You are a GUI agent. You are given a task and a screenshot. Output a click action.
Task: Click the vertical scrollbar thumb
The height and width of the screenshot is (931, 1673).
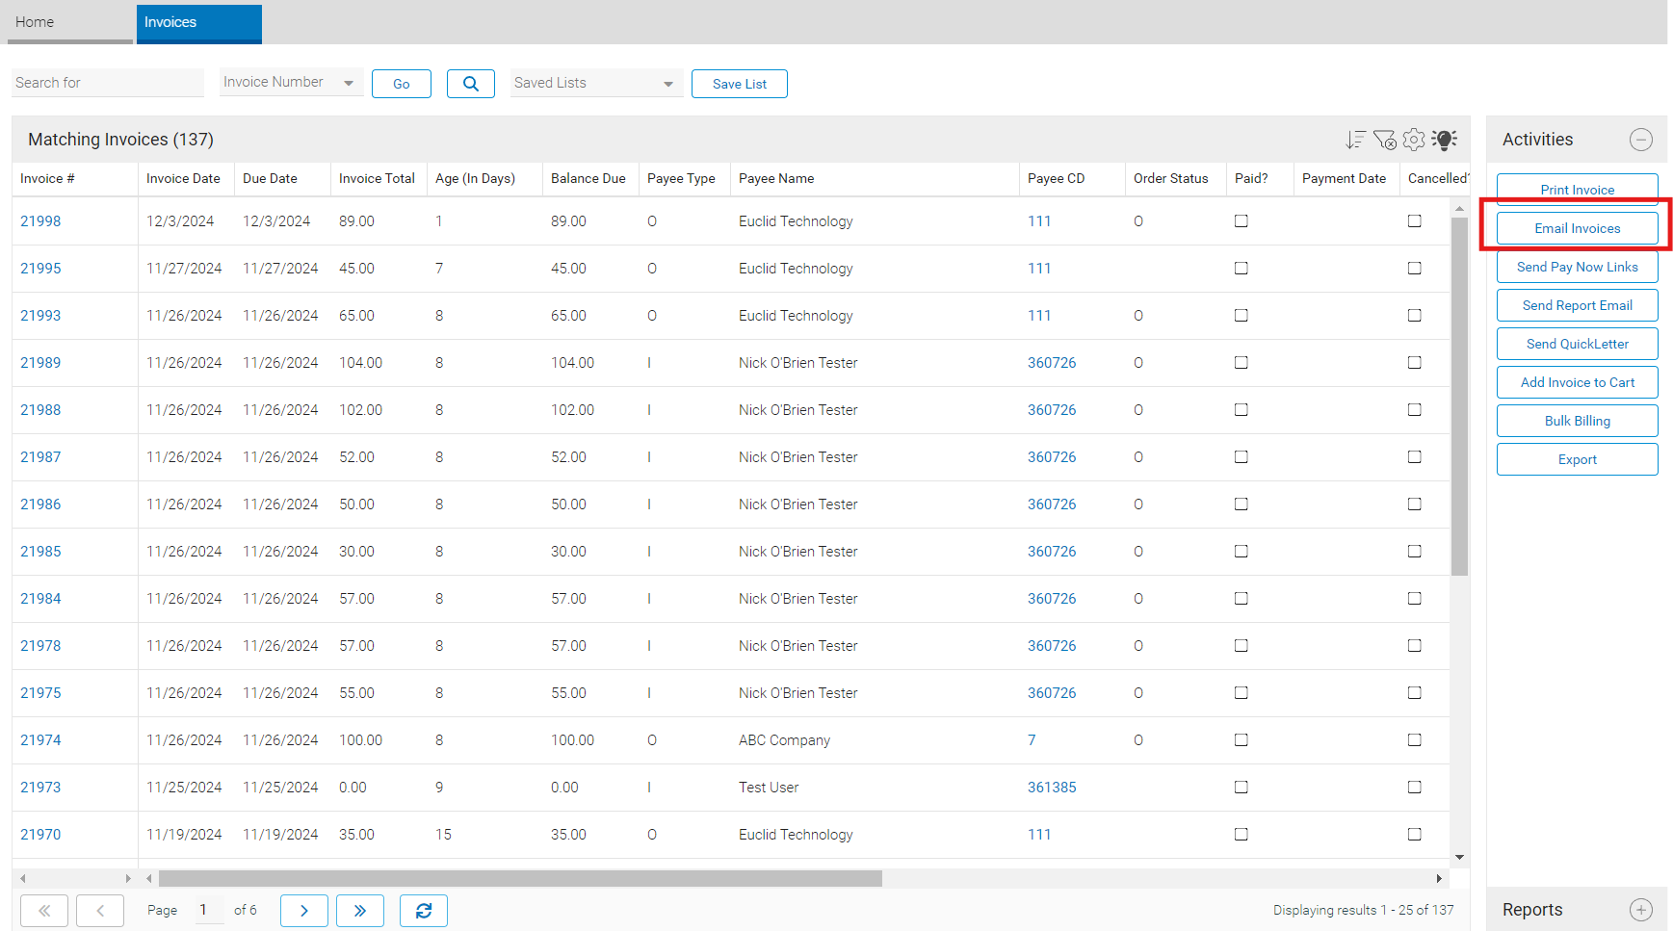coord(1460,396)
